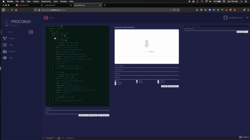This screenshot has width=250, height=140.
Task: Click the Update button
Action: pyautogui.click(x=164, y=86)
